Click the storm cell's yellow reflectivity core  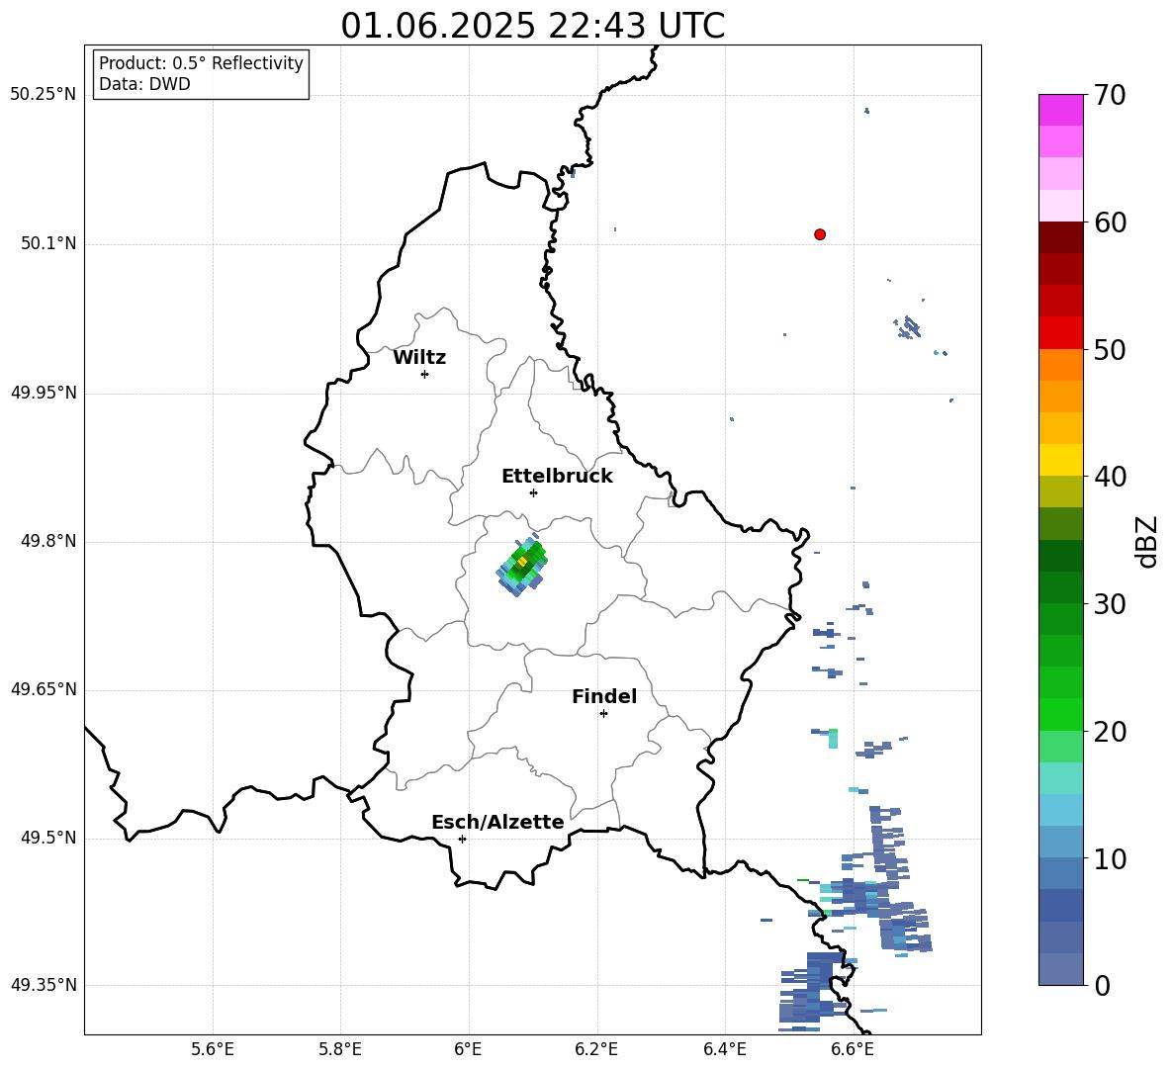[522, 561]
